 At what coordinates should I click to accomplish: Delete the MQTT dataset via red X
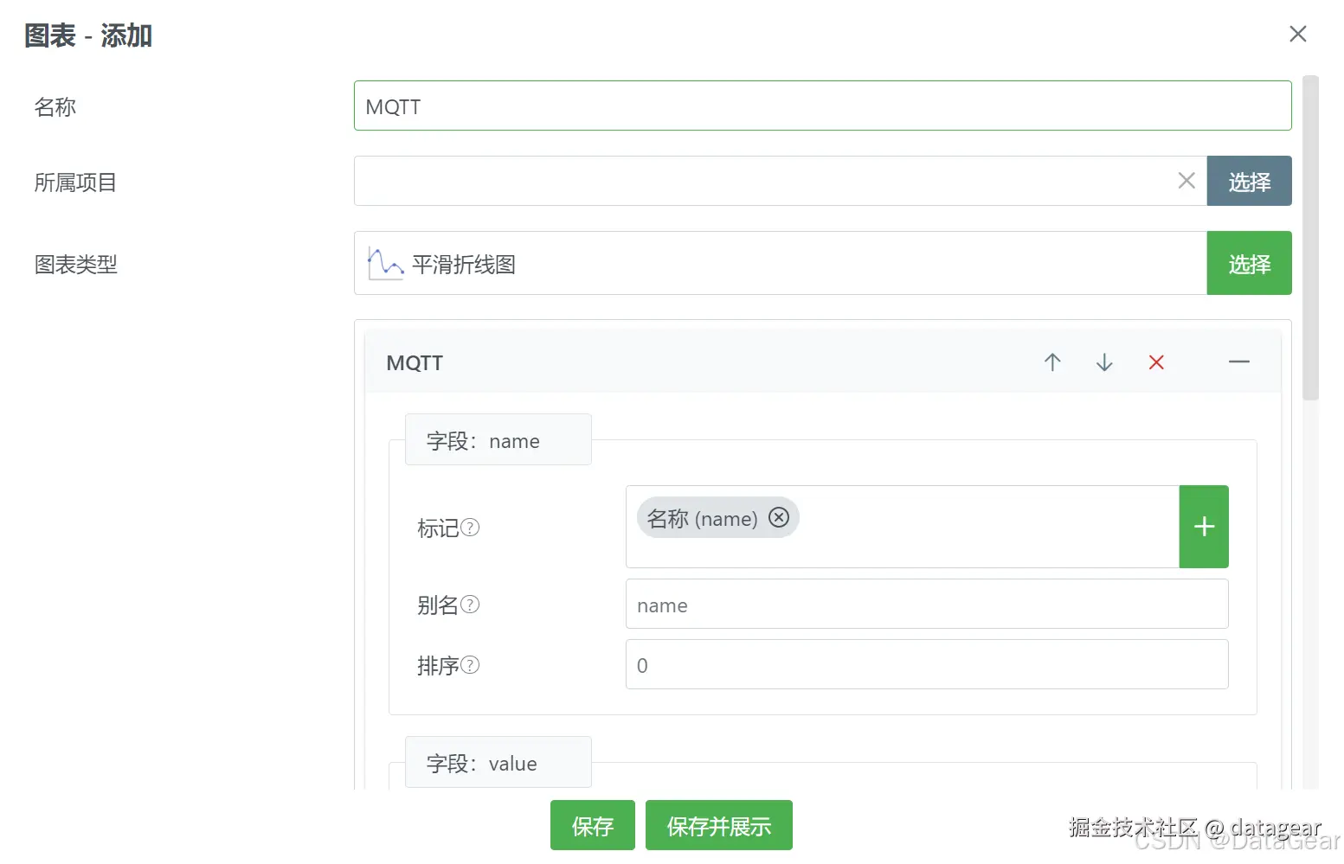tap(1156, 362)
